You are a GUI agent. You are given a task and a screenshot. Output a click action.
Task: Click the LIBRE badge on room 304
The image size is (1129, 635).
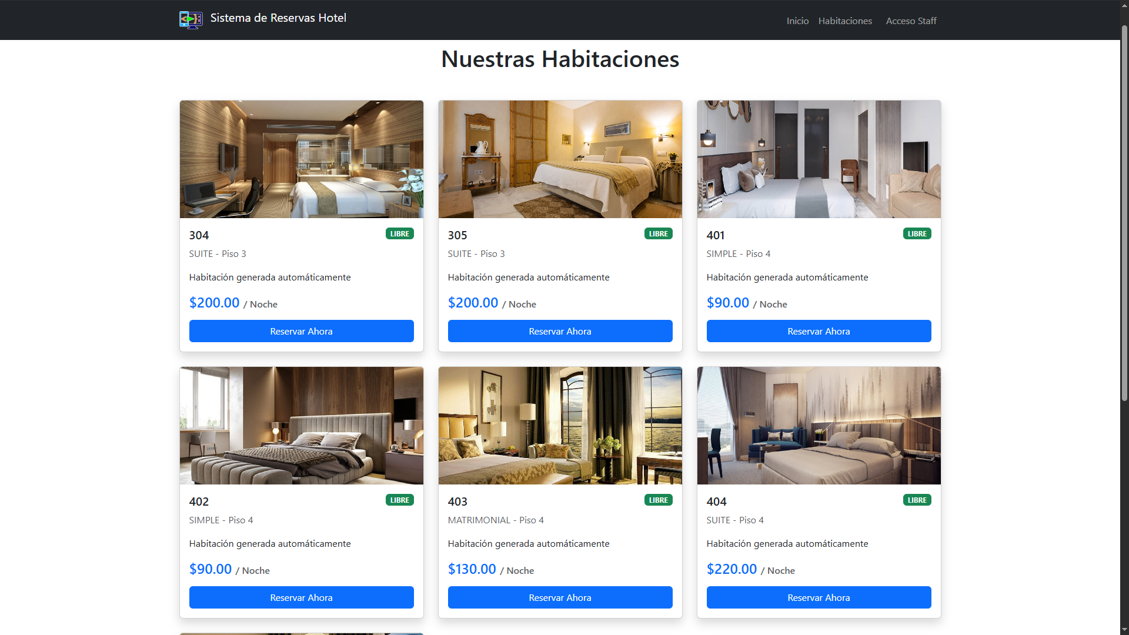point(400,233)
